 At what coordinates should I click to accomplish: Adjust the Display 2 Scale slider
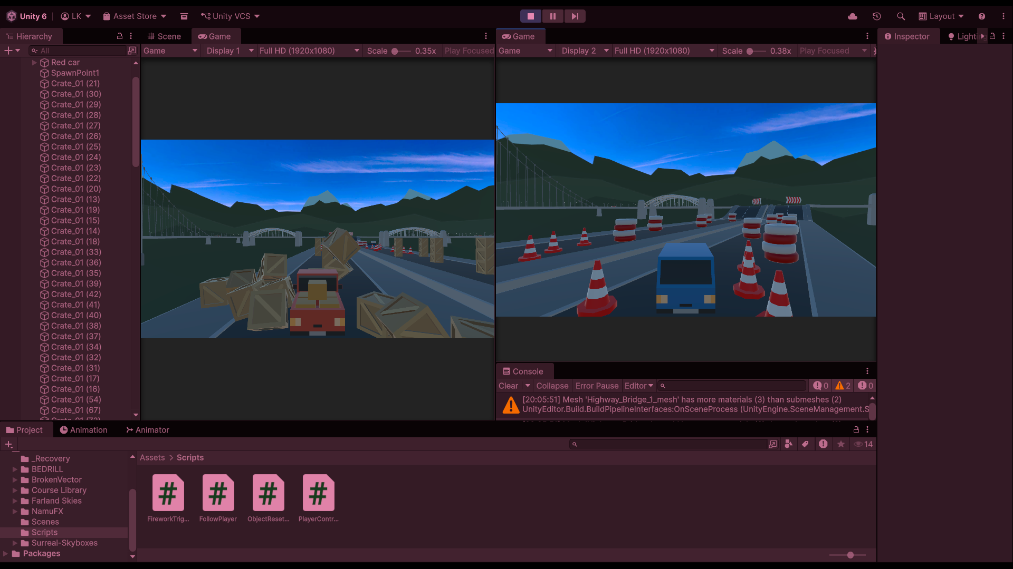[750, 51]
